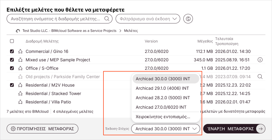Viewport: 272px width, 140px height.
Task: Uncheck the Office / S-Office checkbox
Action: (x=12, y=68)
